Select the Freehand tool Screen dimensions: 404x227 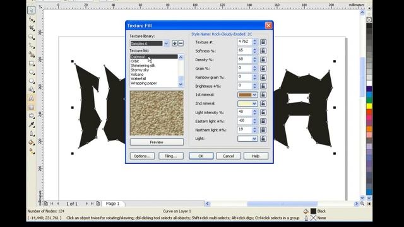coord(32,46)
